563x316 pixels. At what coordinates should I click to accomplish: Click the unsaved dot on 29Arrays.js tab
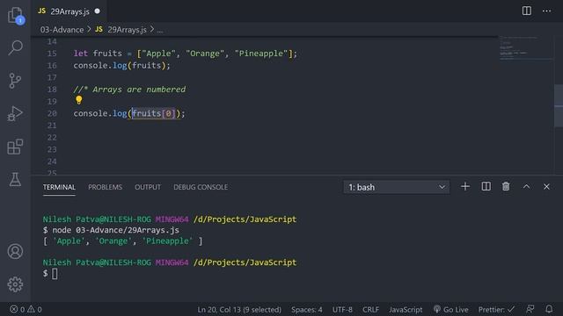point(98,11)
